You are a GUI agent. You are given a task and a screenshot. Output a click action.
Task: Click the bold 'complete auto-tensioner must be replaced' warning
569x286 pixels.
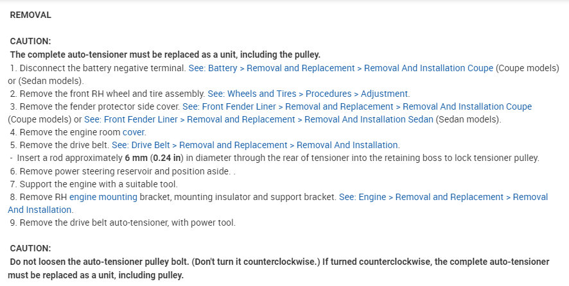point(165,55)
